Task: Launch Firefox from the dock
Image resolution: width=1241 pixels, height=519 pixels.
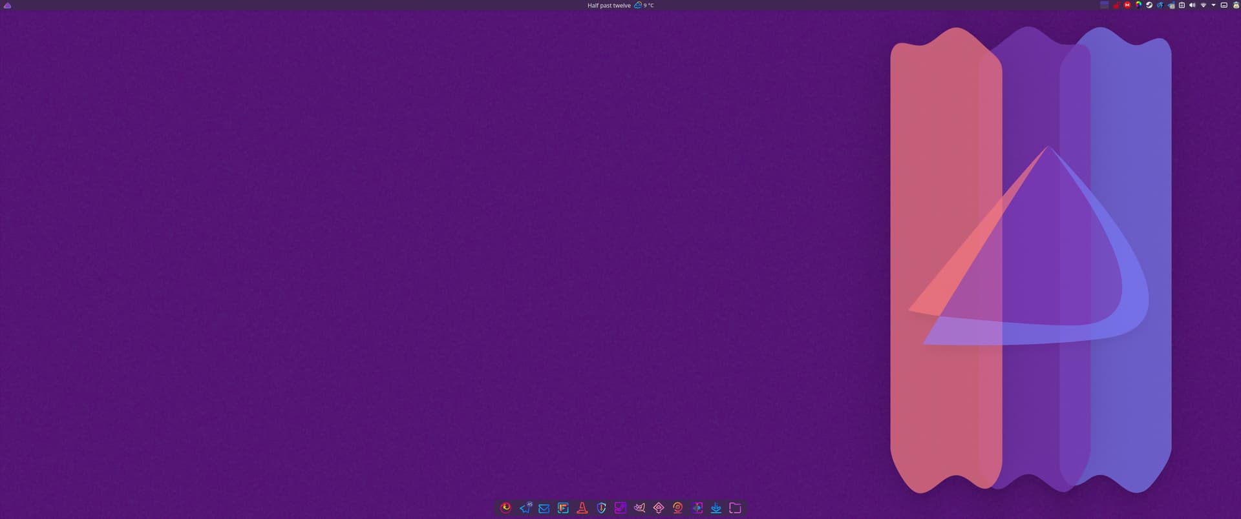Action: [506, 508]
